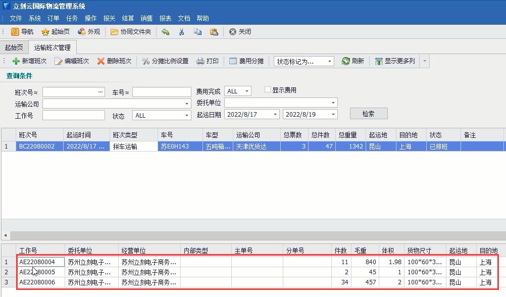The width and height of the screenshot is (506, 297).
Task: Click 删除班次 red X icon
Action: coord(101,61)
